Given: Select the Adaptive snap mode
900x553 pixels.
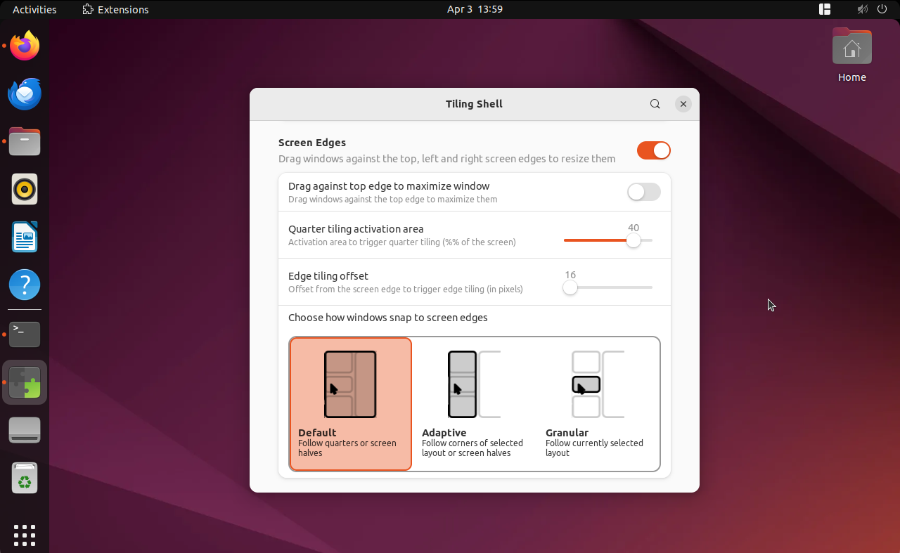Looking at the screenshot, I should 474,404.
